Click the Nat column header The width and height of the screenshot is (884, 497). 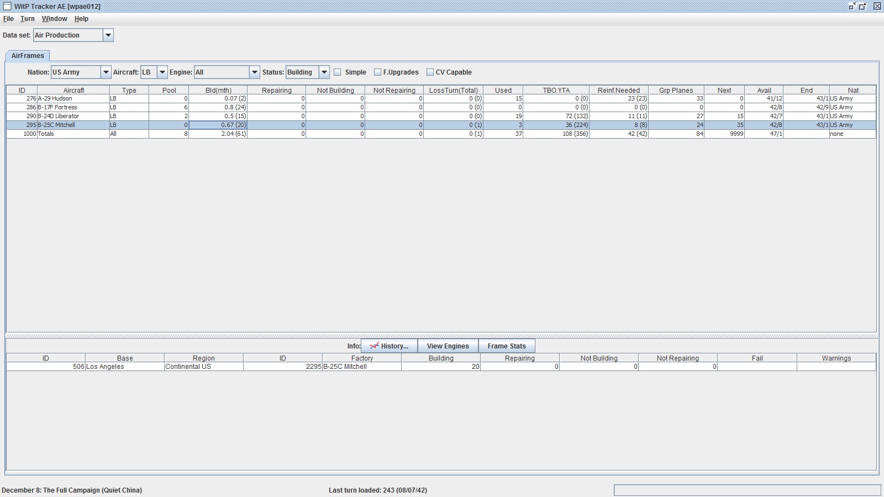(854, 90)
